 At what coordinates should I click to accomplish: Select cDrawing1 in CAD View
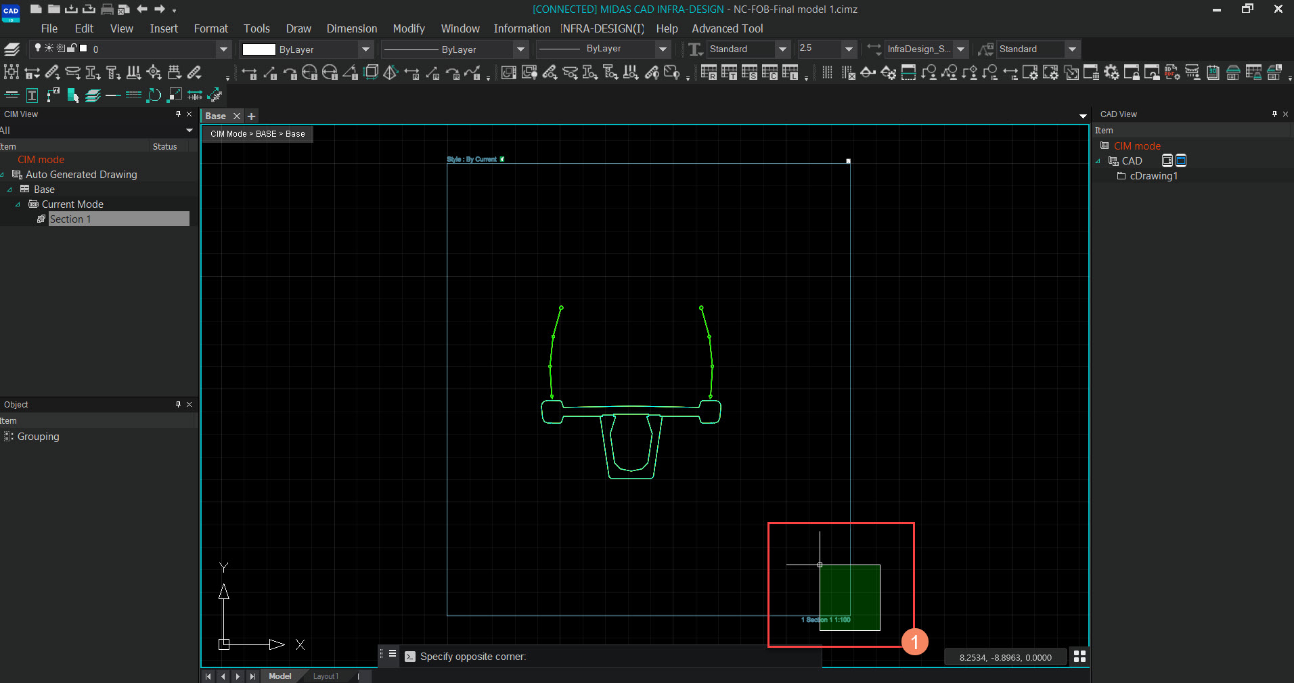(x=1153, y=176)
